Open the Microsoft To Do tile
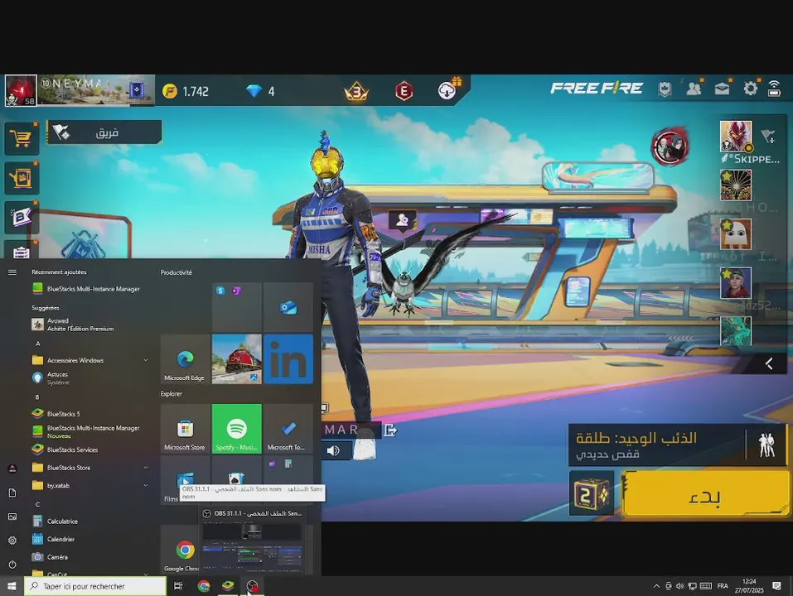The height and width of the screenshot is (596, 793). coord(288,428)
